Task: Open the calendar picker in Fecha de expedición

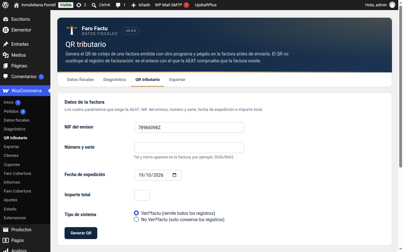Action: tap(174, 175)
